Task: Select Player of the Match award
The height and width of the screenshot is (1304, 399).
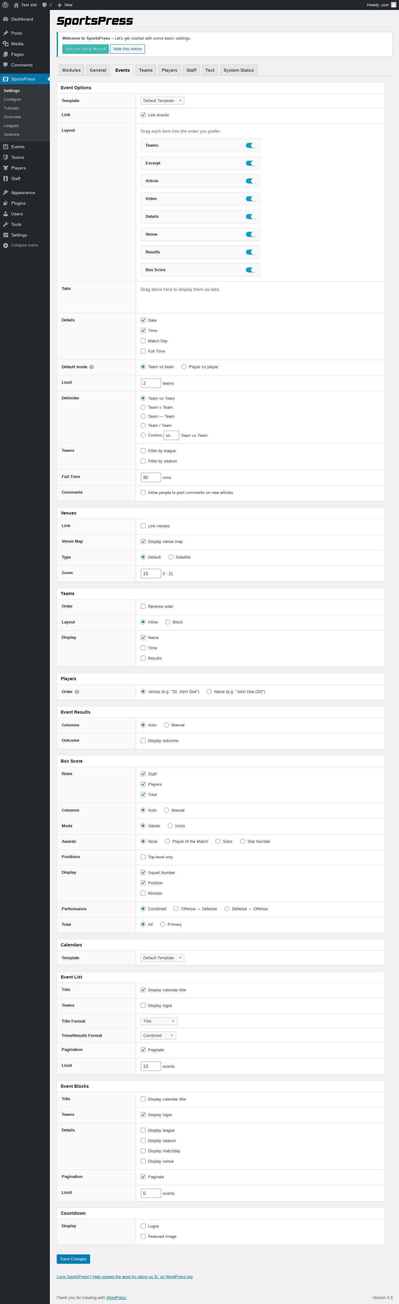Action: pyautogui.click(x=167, y=841)
